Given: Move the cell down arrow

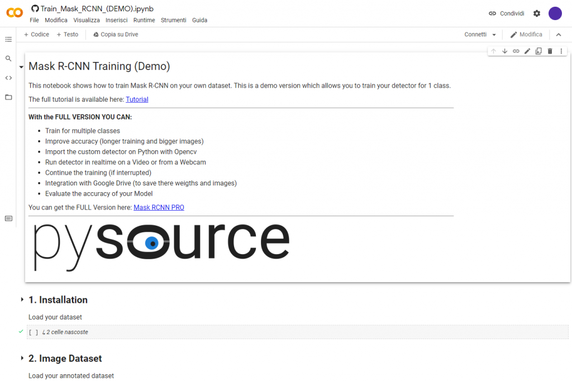Looking at the screenshot, I should click(505, 51).
